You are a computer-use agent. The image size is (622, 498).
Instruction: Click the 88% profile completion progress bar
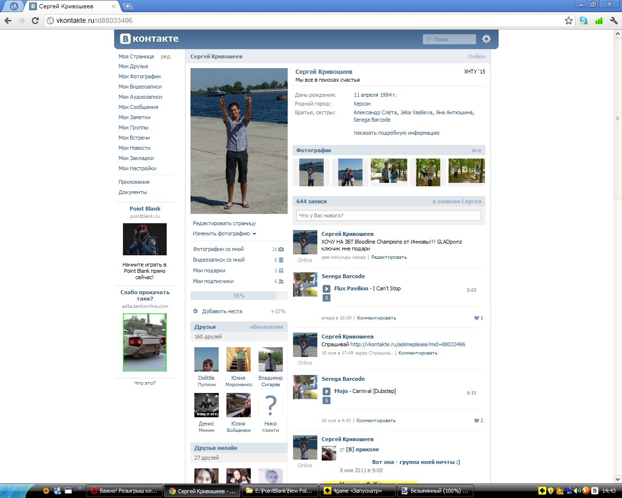(x=239, y=296)
